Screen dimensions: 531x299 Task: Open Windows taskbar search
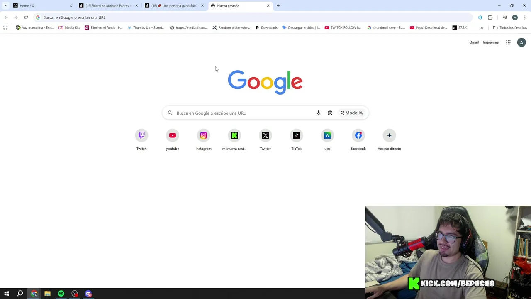click(x=20, y=294)
